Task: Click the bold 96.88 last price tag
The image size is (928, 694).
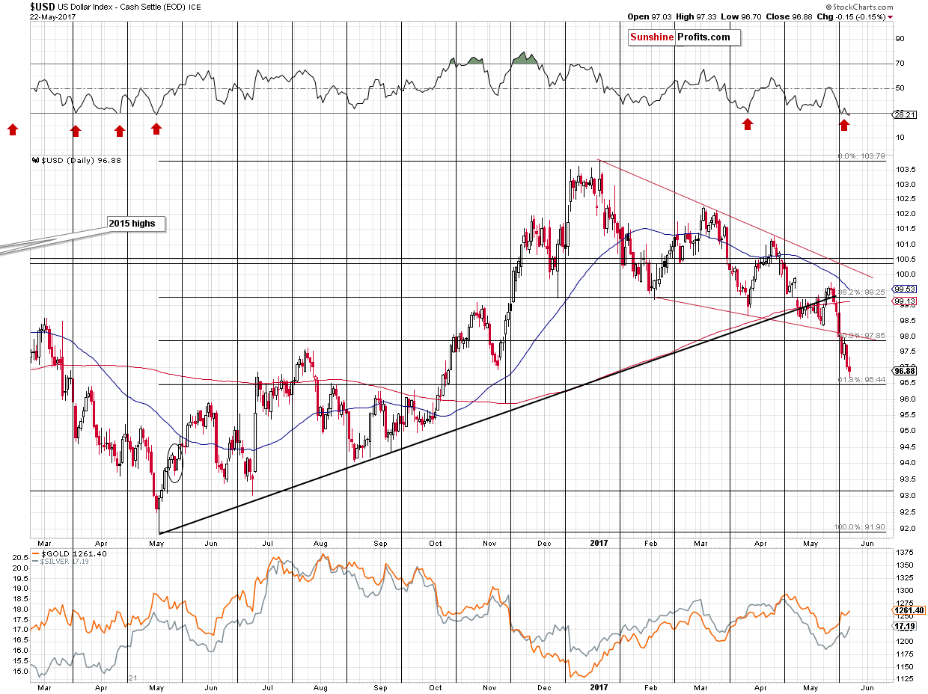Action: click(x=904, y=370)
